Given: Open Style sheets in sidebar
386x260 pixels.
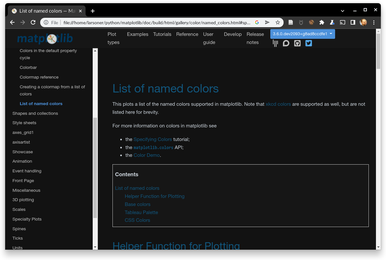Looking at the screenshot, I should pyautogui.click(x=24, y=123).
